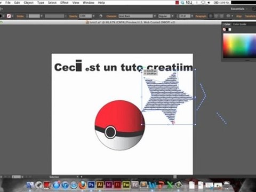Open Flash Catalyst (Fc) dock icon
This screenshot has height=192, width=256.
135,185
